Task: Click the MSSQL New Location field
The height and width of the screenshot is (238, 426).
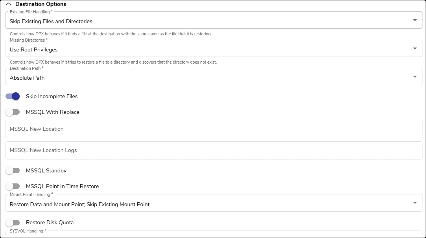Action: 214,129
